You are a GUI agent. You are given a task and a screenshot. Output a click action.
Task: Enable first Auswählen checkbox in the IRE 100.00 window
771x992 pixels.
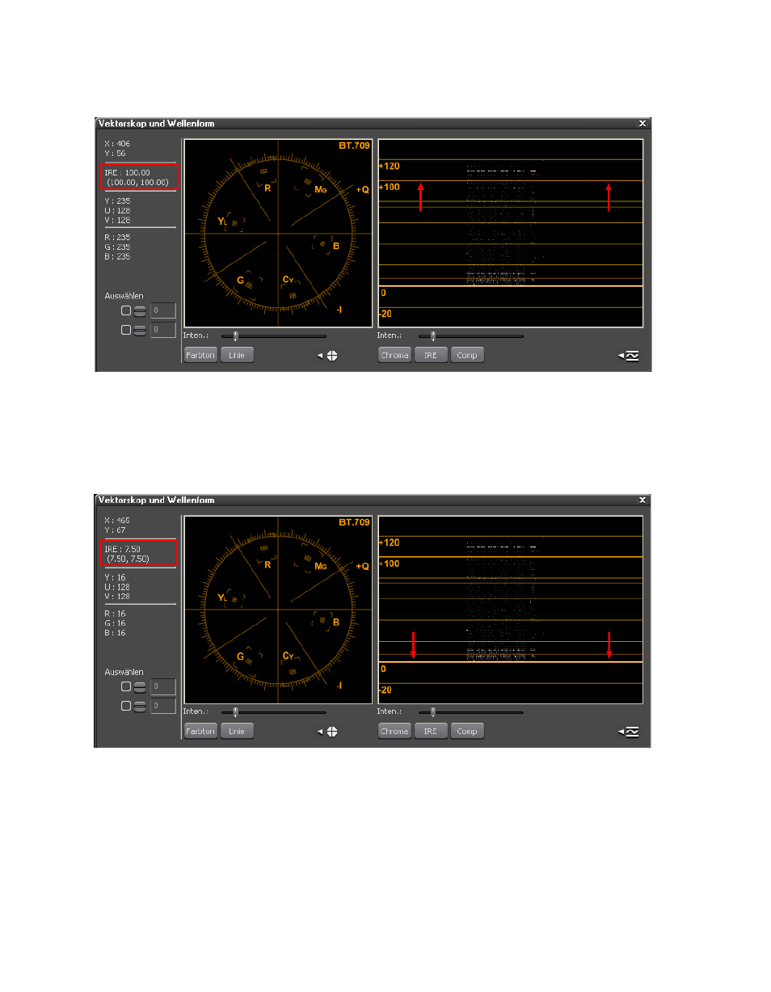pyautogui.click(x=125, y=310)
